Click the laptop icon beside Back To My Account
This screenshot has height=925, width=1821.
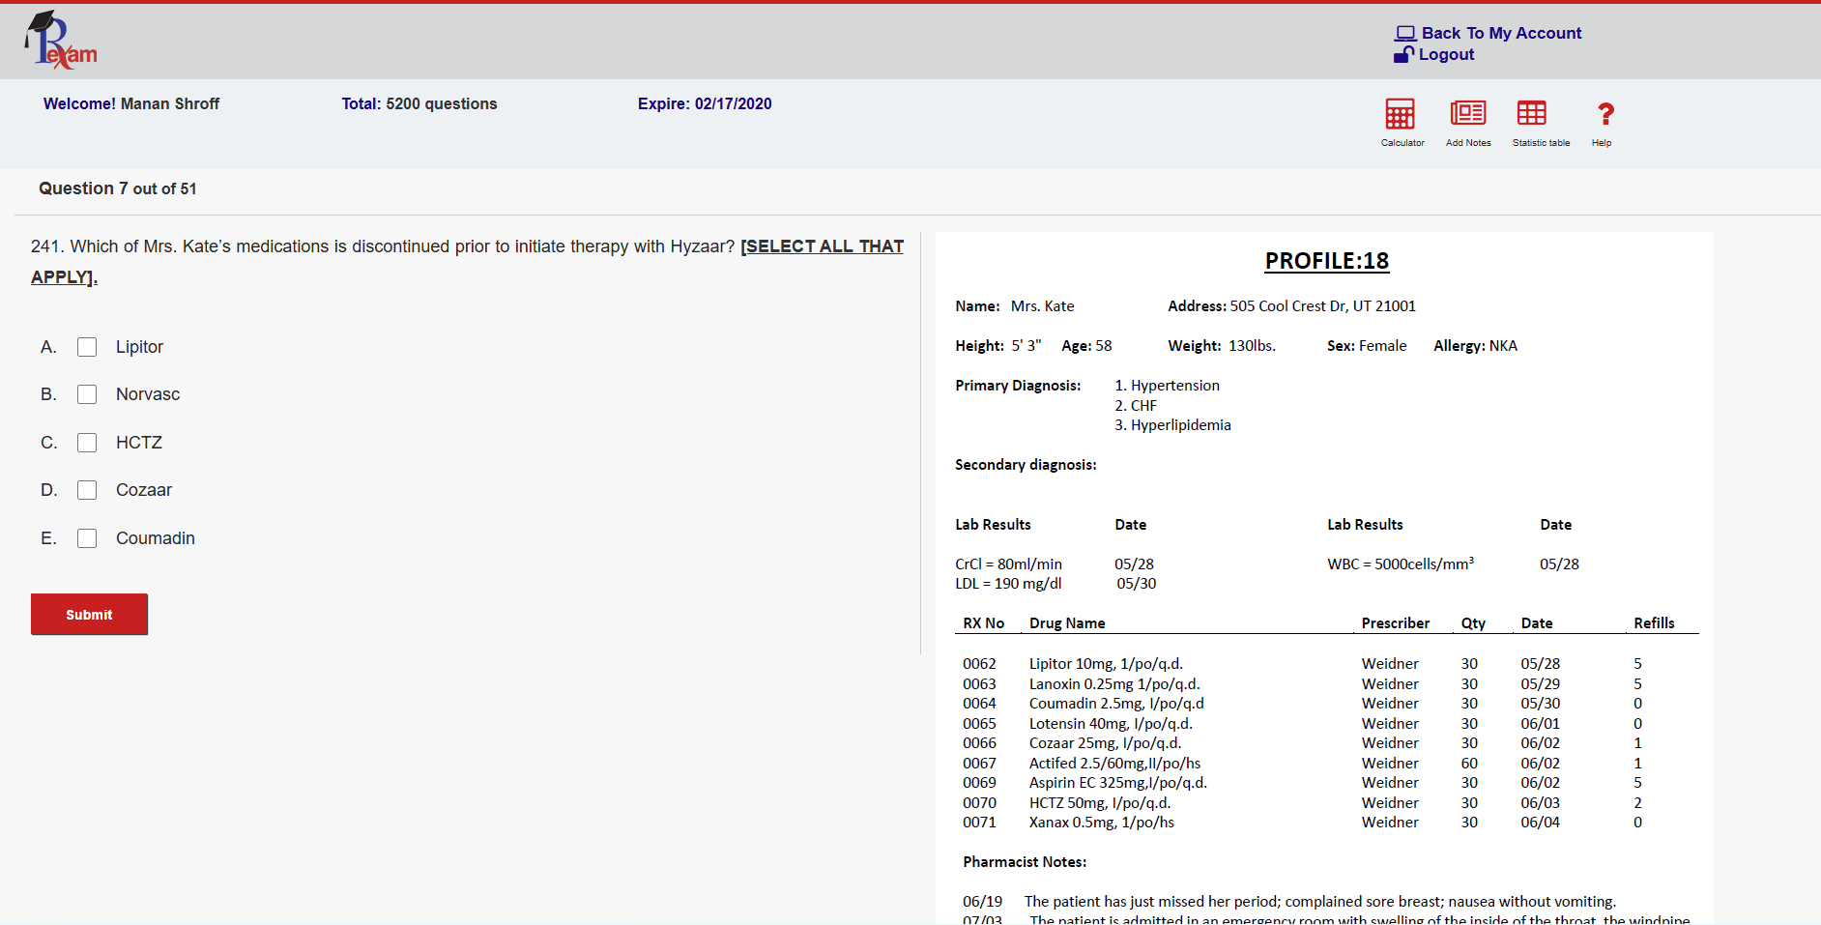click(x=1404, y=34)
